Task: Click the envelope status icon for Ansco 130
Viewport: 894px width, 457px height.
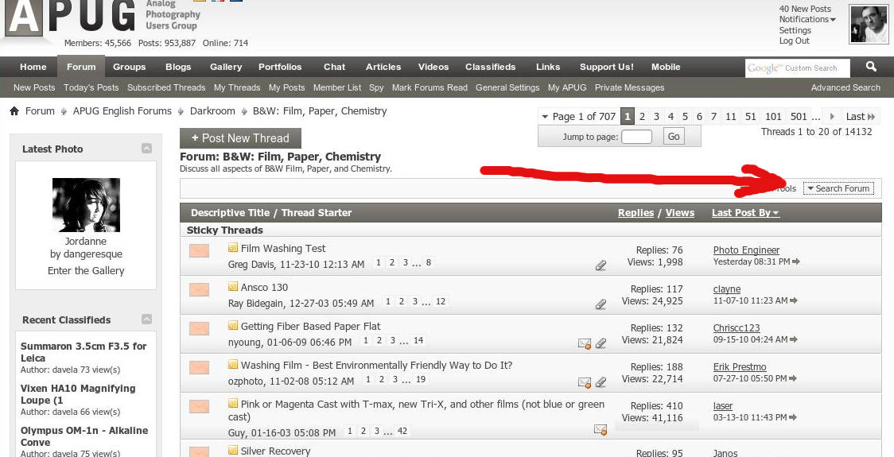Action: click(x=199, y=290)
